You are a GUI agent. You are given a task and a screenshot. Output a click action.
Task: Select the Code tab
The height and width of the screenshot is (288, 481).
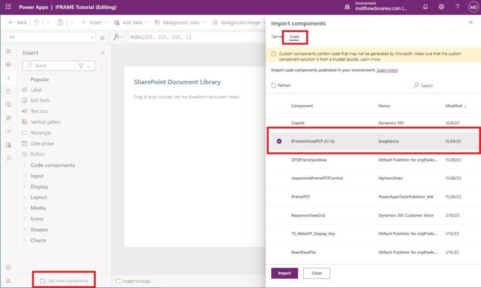(294, 37)
